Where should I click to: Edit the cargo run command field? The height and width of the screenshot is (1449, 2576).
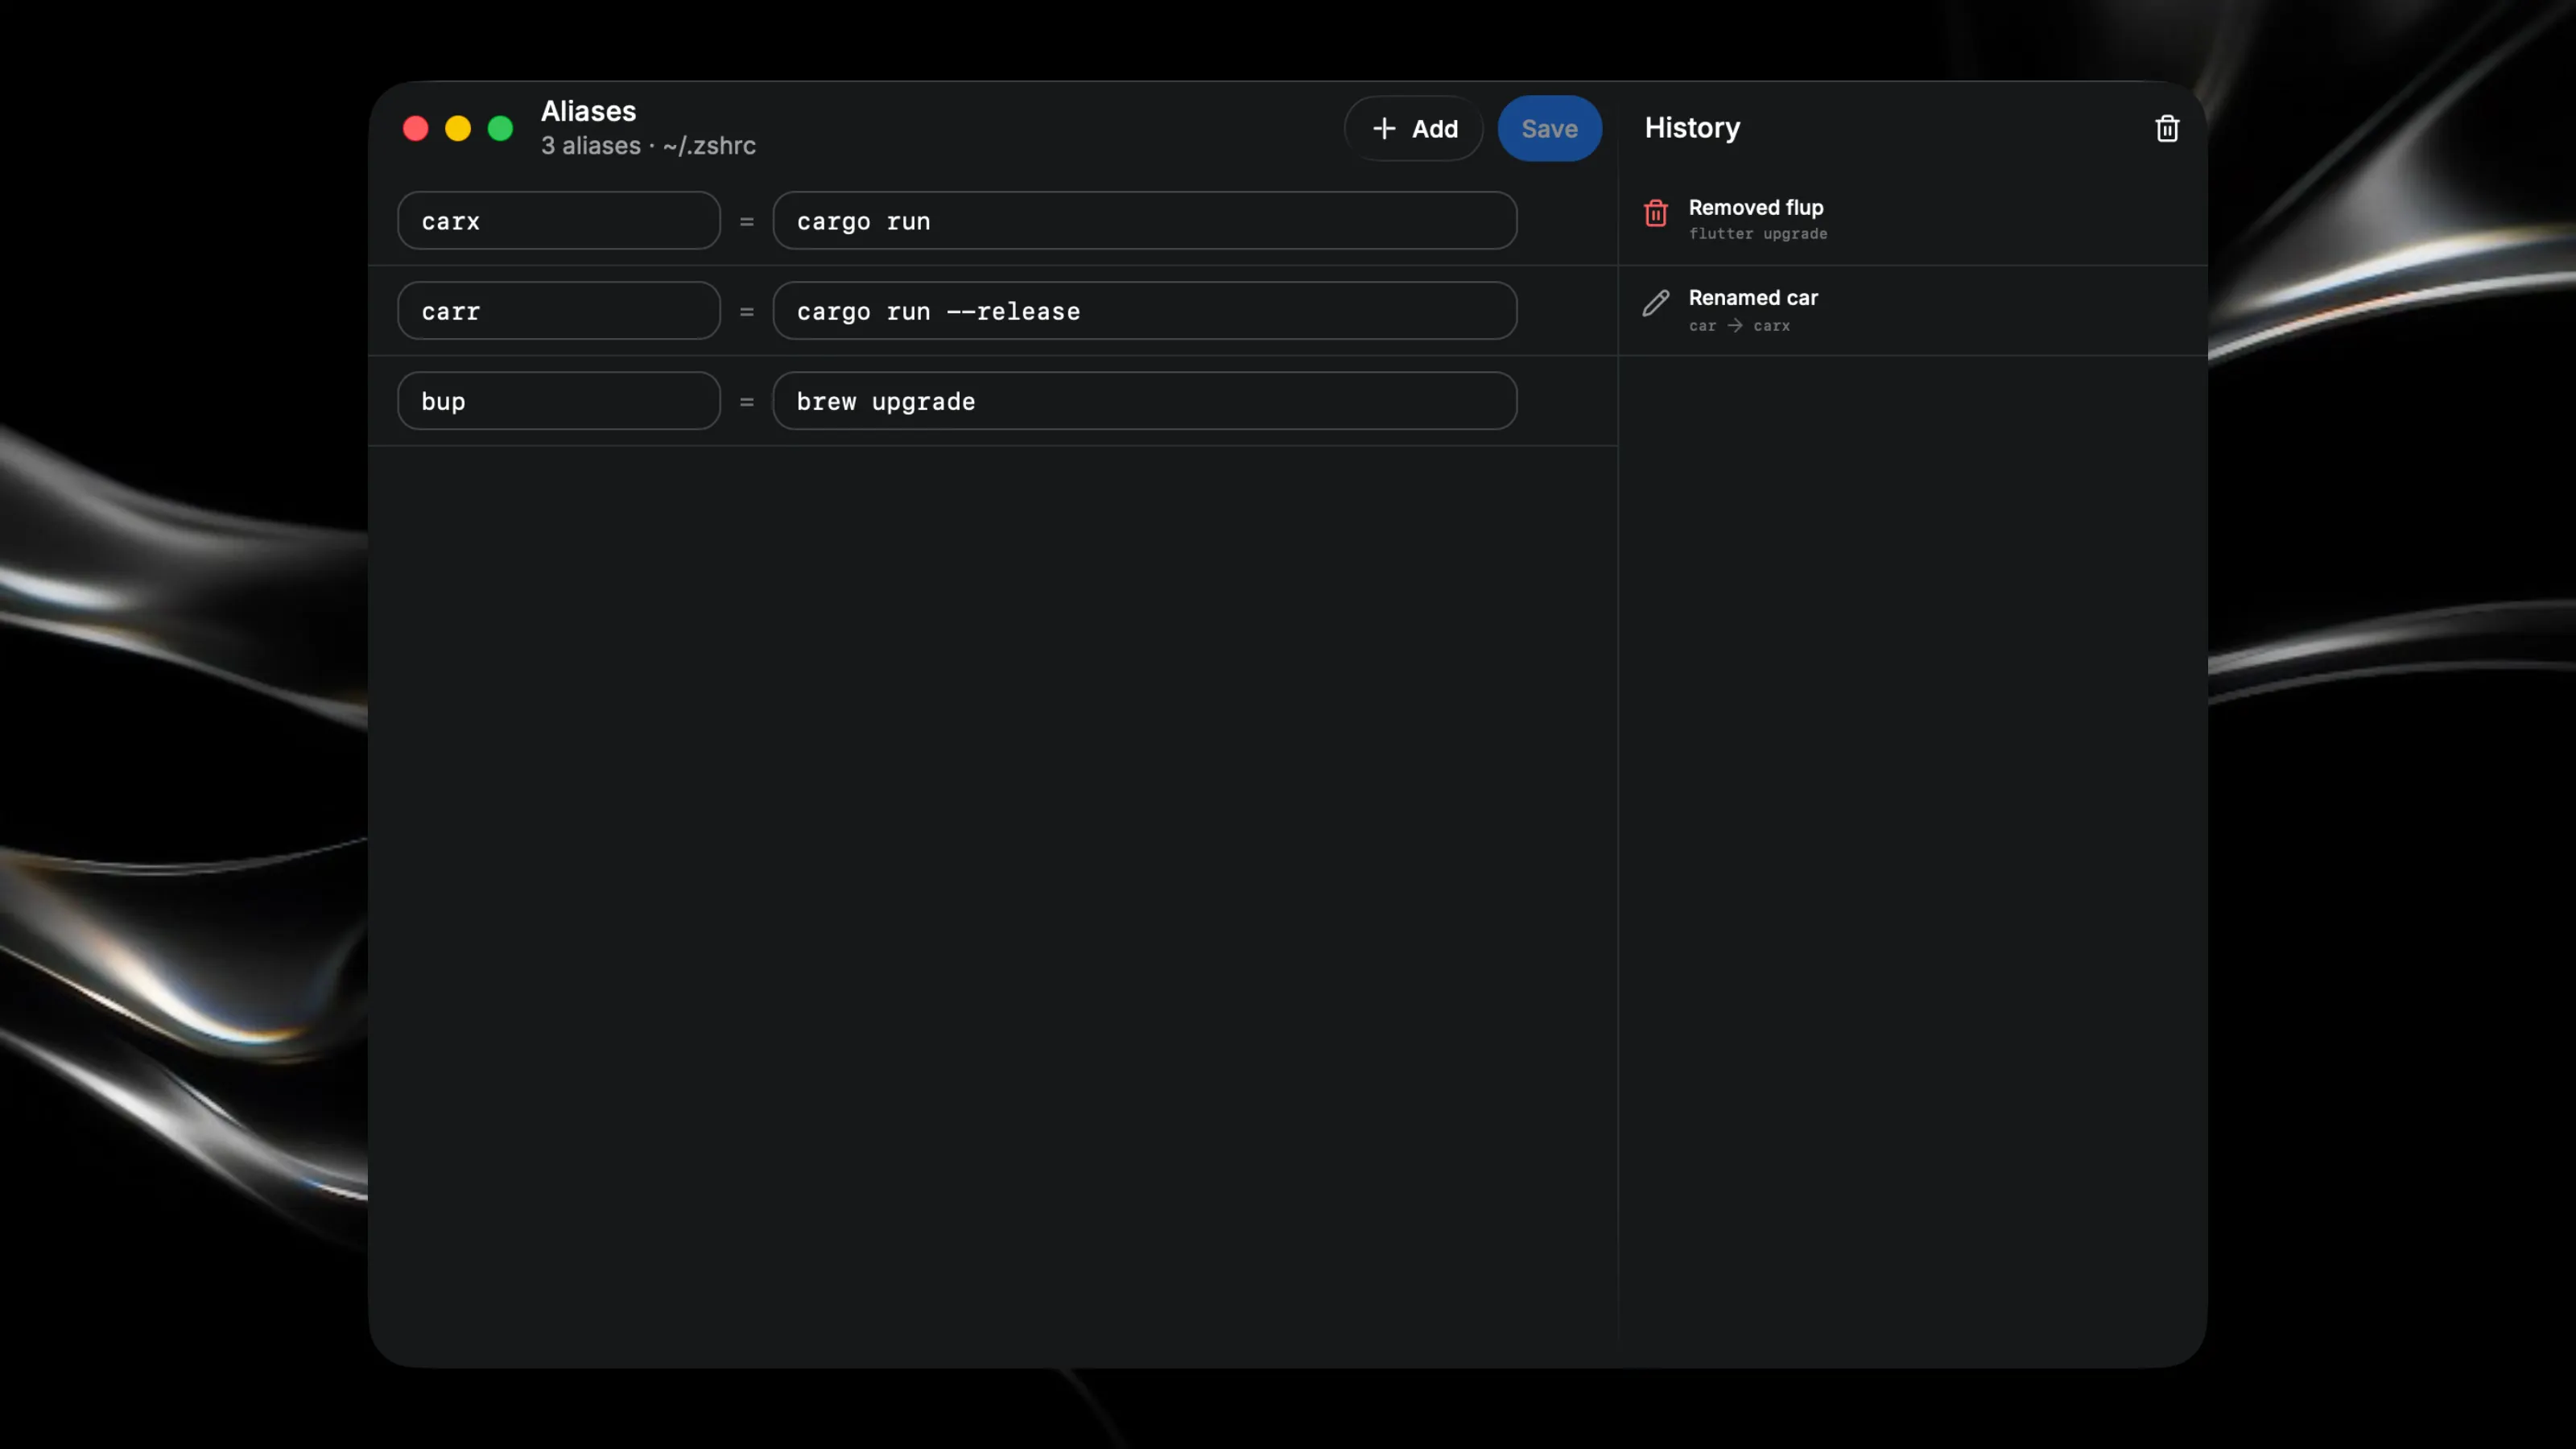pos(1145,221)
